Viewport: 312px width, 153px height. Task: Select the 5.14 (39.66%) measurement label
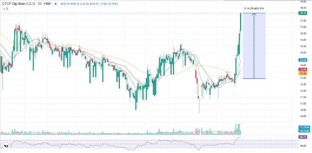coord(253,9)
